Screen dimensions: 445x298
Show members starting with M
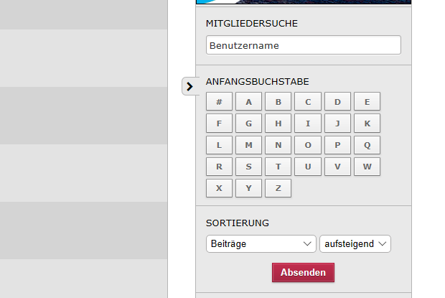click(x=248, y=145)
